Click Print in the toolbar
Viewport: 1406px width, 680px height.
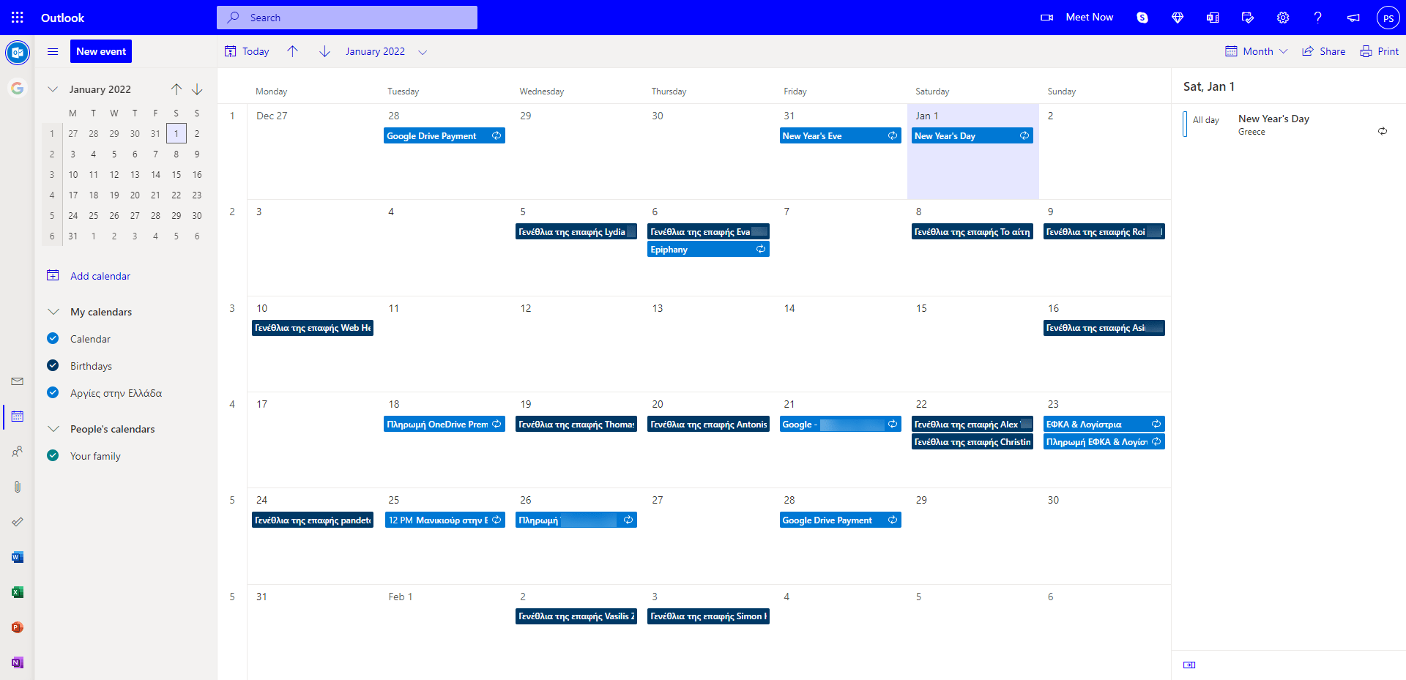coord(1379,51)
